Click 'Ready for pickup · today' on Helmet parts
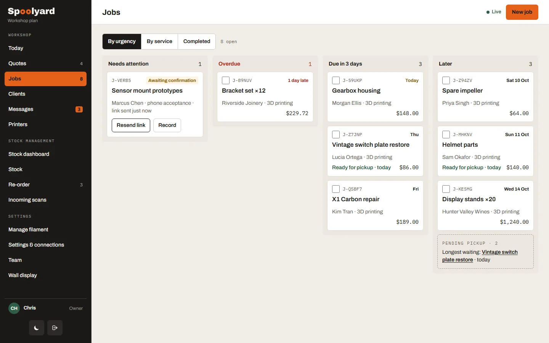The width and height of the screenshot is (549, 343). tap(472, 168)
